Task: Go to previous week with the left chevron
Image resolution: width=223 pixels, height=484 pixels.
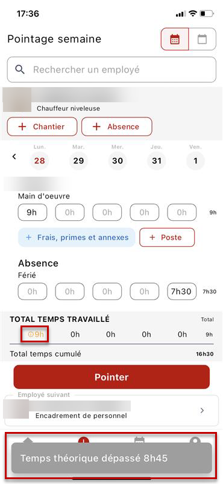Action: pos(14,157)
